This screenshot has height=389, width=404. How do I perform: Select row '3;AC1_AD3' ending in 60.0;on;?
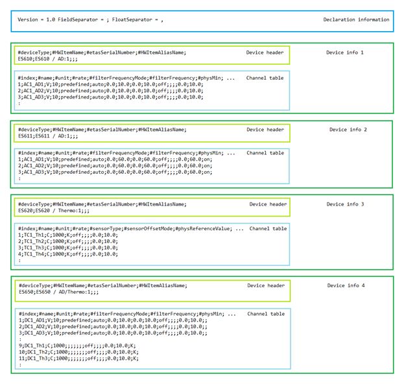click(x=115, y=172)
